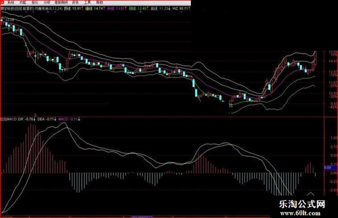Open the 港股期货 menu
Image resolution: width=338 pixels, height=218 pixels.
pos(61,3)
